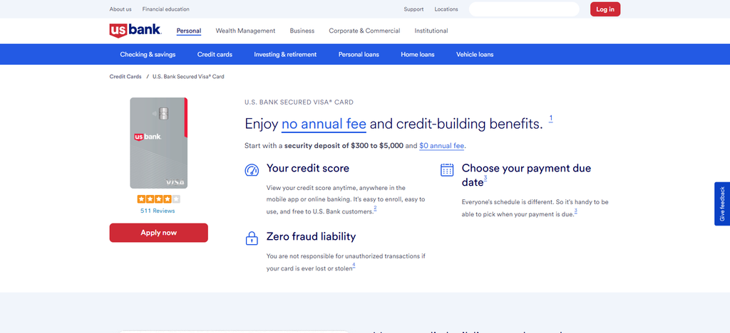The height and width of the screenshot is (333, 730).
Task: Open the Support link
Action: pos(413,9)
